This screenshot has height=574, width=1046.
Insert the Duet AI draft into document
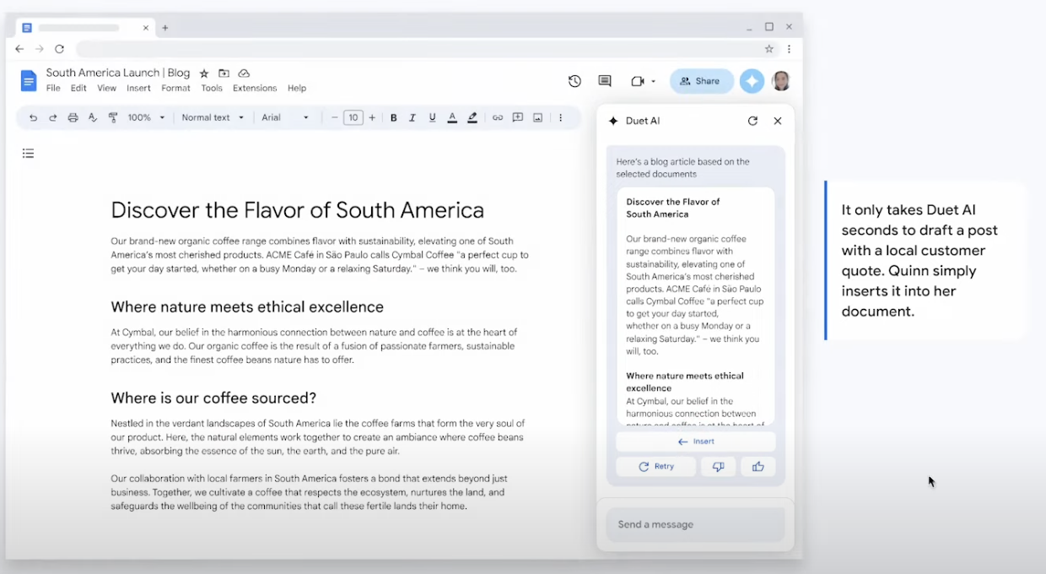[x=695, y=441]
